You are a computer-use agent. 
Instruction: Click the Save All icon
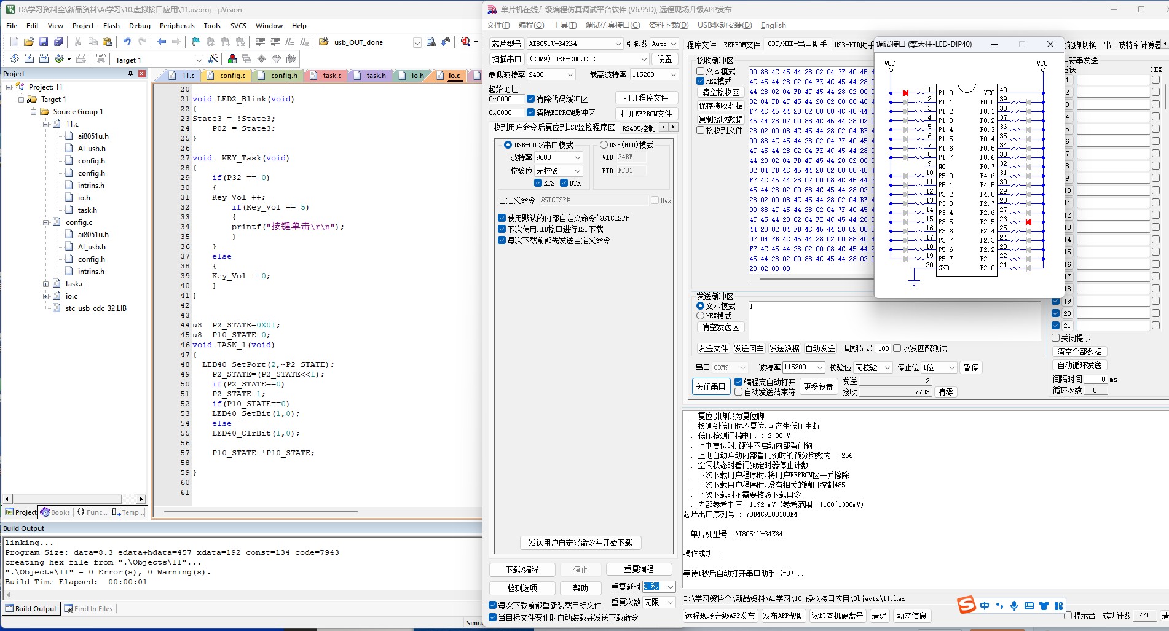tap(58, 42)
